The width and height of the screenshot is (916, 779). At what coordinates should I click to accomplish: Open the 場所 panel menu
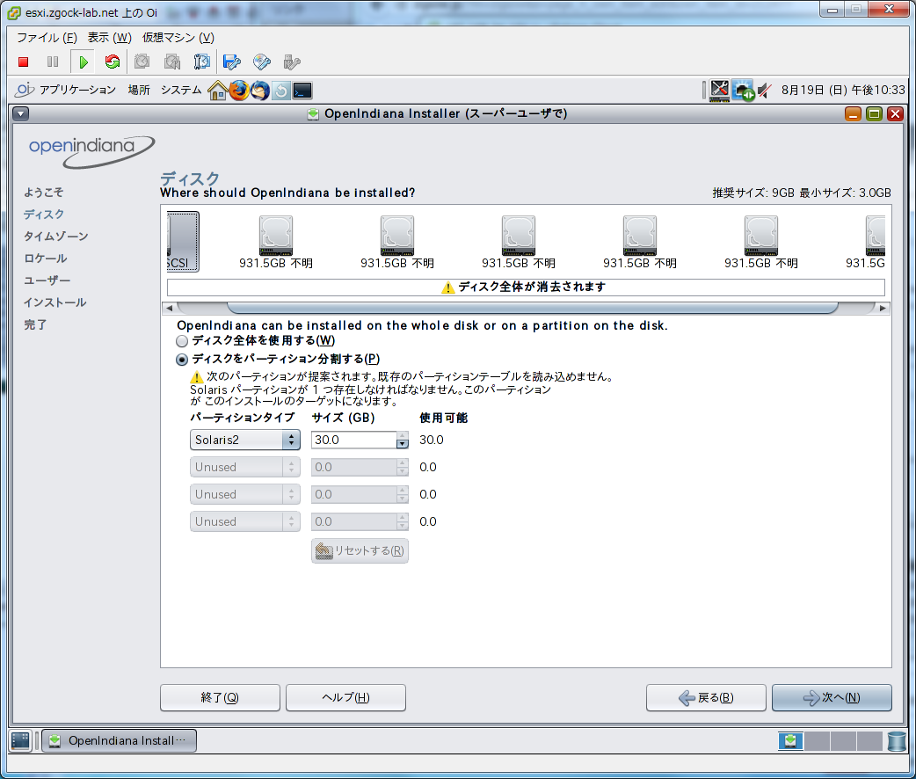[139, 90]
